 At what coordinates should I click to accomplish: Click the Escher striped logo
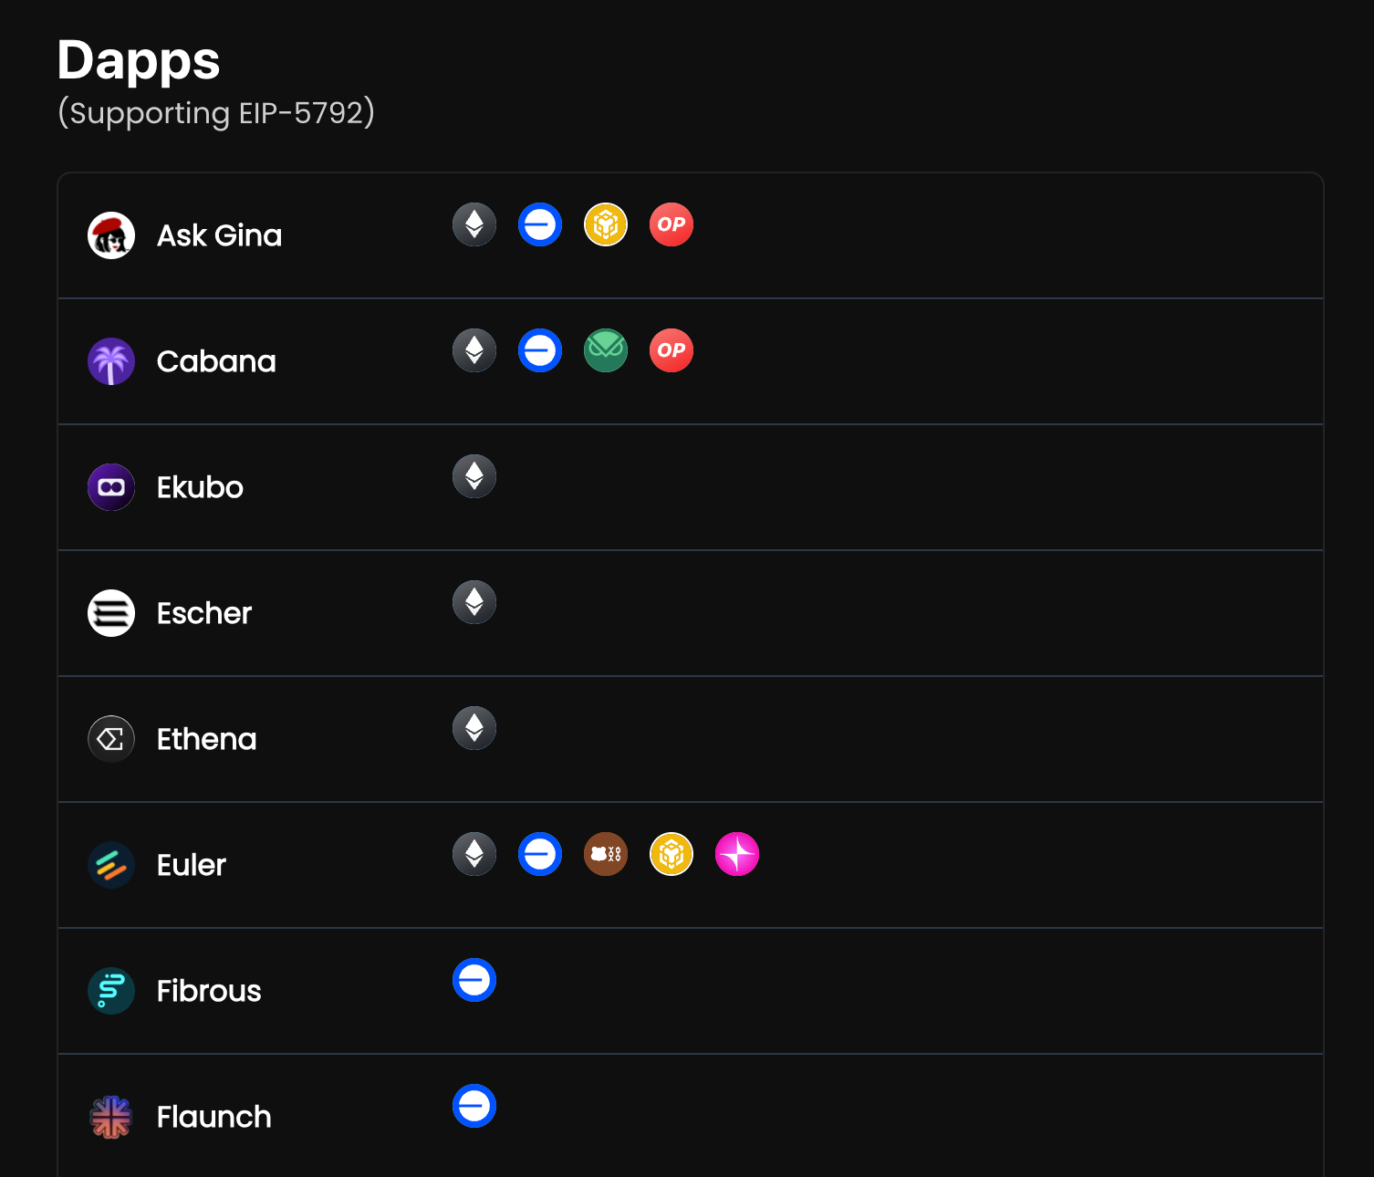[x=111, y=613]
